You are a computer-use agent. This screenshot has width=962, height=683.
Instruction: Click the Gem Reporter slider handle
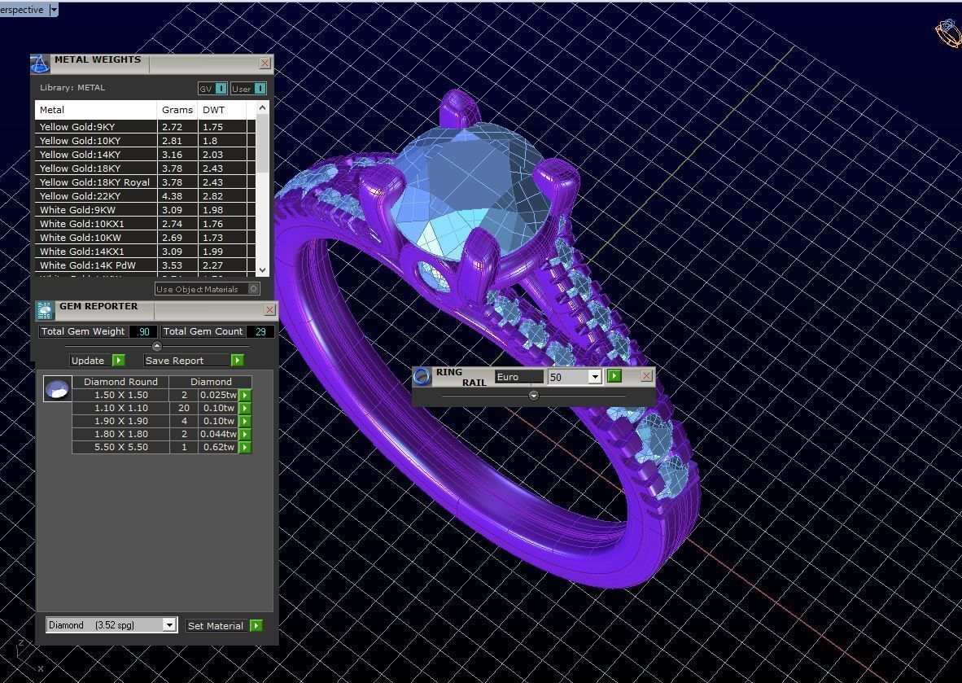click(x=156, y=346)
